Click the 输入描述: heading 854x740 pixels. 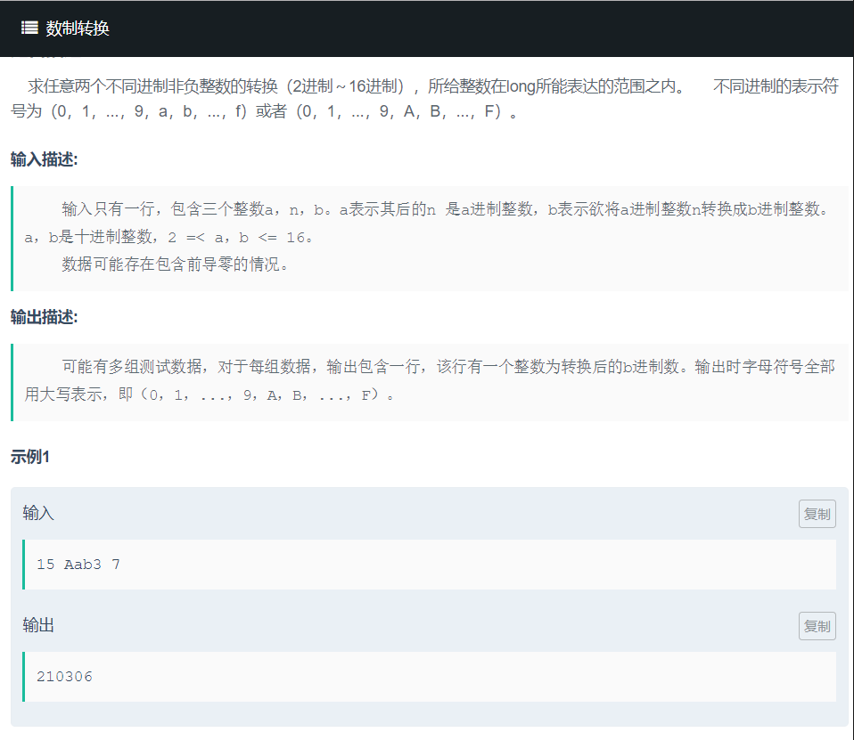44,159
